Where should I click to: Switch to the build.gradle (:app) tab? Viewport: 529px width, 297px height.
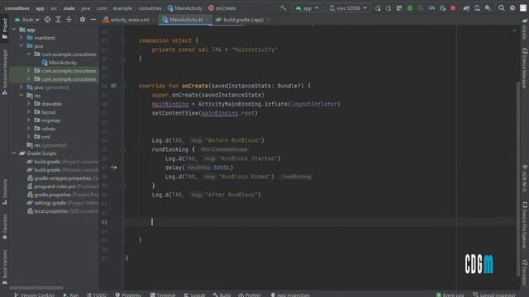coord(242,20)
